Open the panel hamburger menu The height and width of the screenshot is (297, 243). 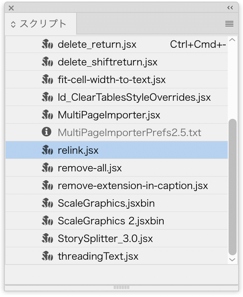229,24
